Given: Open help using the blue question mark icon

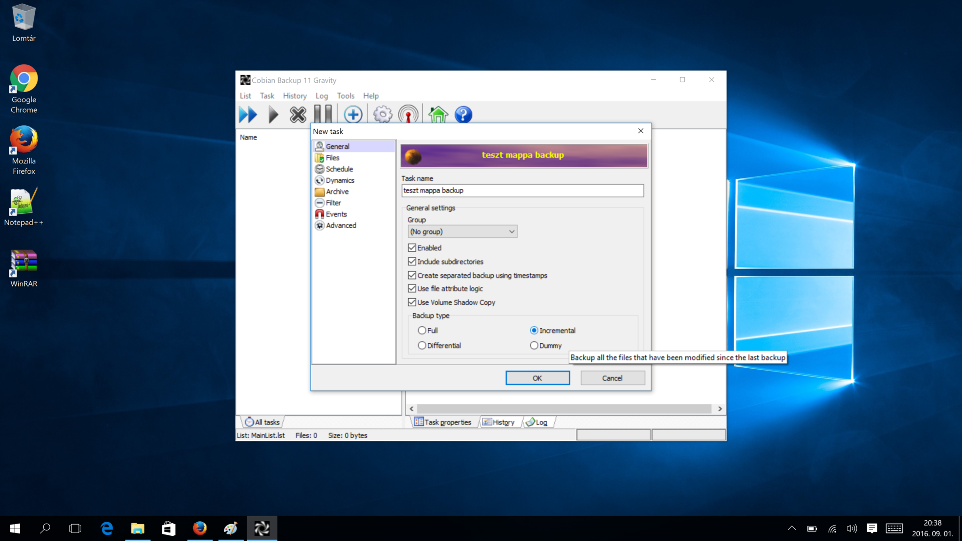Looking at the screenshot, I should point(463,114).
